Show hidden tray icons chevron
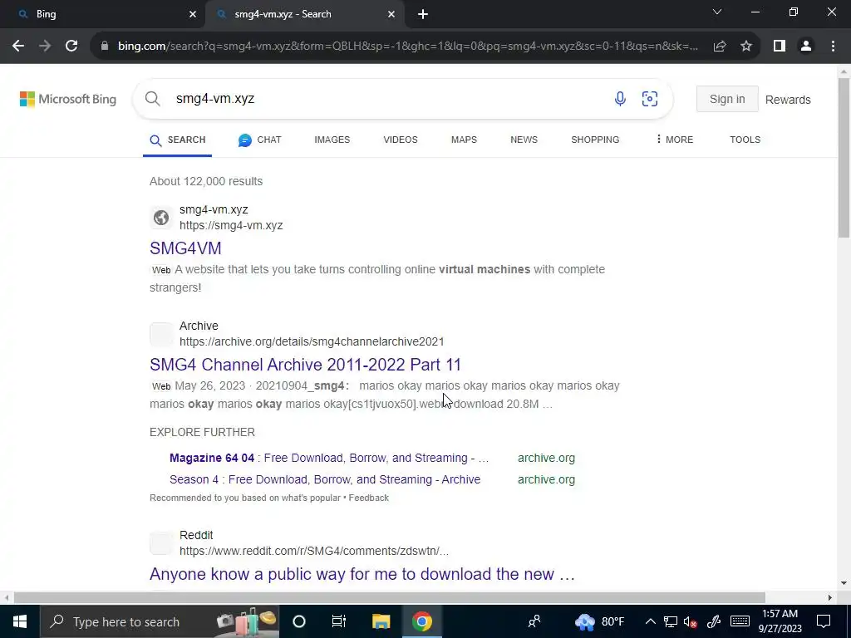 tap(650, 621)
